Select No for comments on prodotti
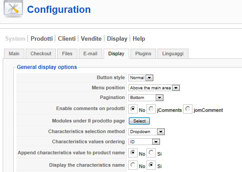 pos(133,109)
